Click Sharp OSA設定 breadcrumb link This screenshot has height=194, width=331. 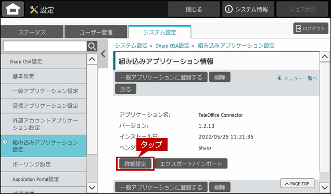coord(172,46)
